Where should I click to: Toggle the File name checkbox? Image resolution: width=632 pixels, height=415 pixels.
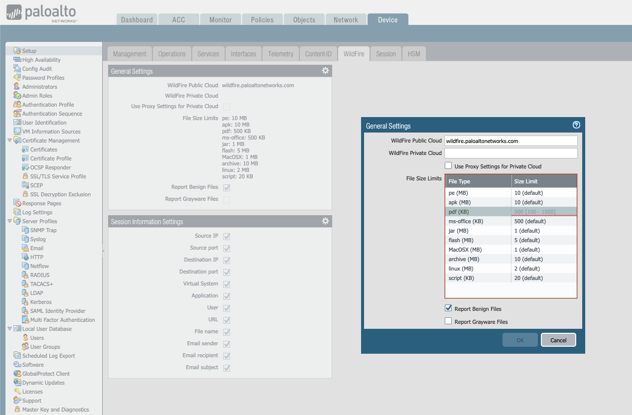(x=227, y=332)
